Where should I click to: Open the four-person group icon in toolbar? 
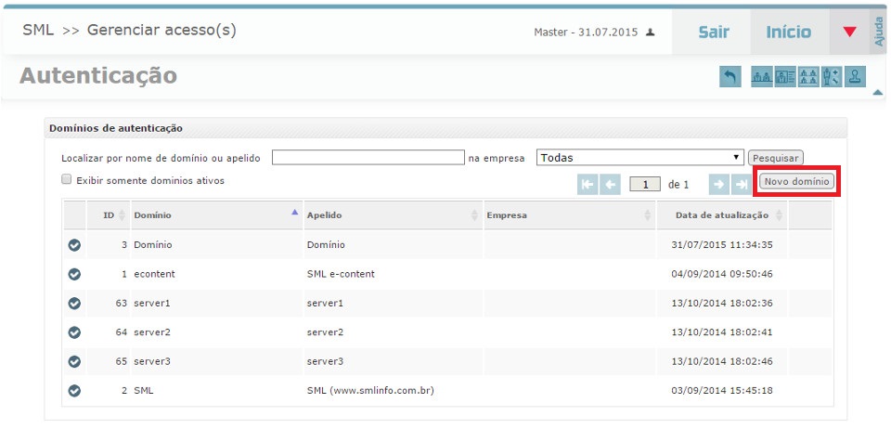(x=808, y=77)
